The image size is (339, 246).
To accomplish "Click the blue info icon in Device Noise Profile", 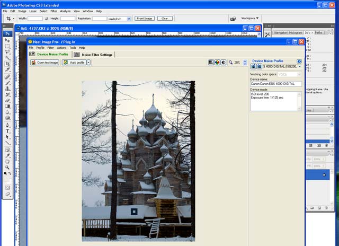I will coord(299,61).
